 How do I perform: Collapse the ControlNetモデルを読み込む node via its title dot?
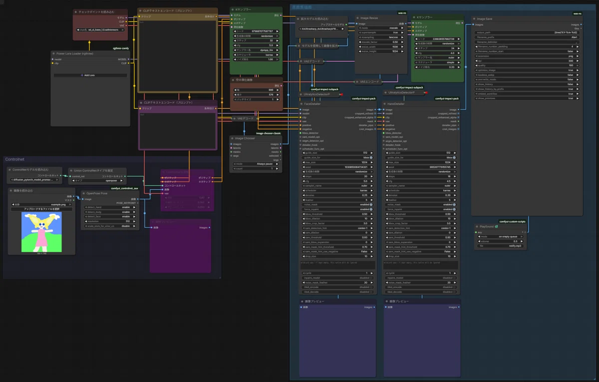10,170
